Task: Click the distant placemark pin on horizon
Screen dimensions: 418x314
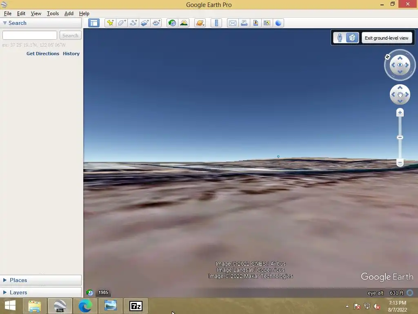Action: pos(278,157)
